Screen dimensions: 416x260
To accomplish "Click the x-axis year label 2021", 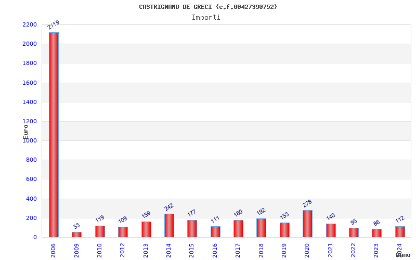I will point(330,251).
